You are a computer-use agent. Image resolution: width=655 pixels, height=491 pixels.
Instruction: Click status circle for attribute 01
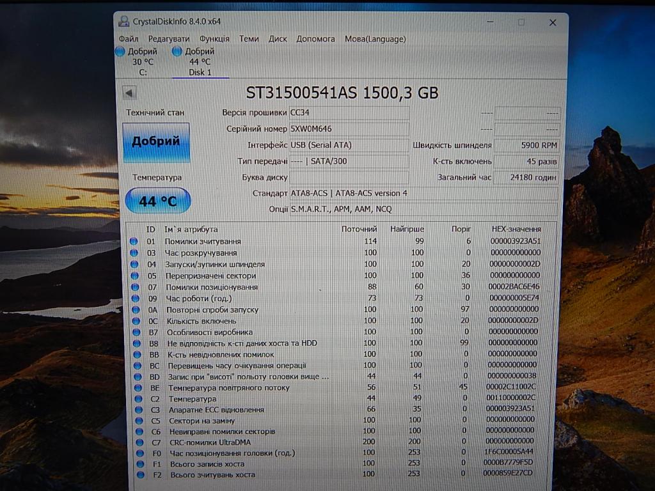pos(134,241)
